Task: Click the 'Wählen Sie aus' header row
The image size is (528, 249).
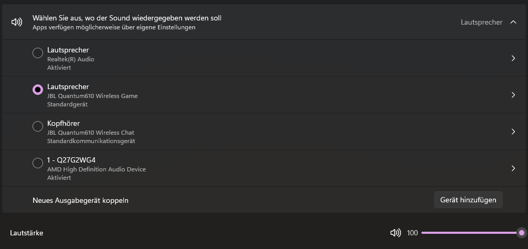Action: pos(264,22)
